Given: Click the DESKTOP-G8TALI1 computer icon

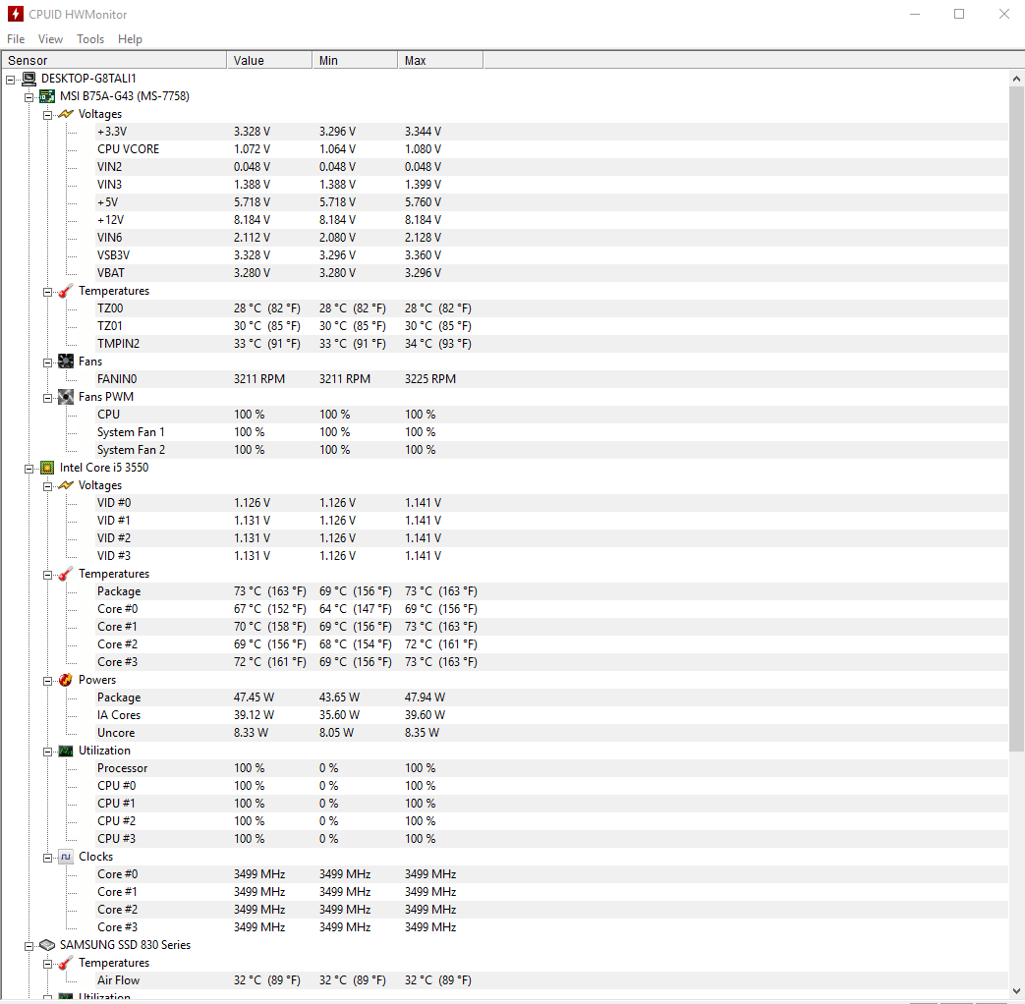Looking at the screenshot, I should 28,79.
